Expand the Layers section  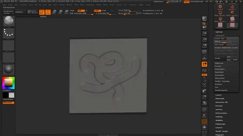coord(219,95)
